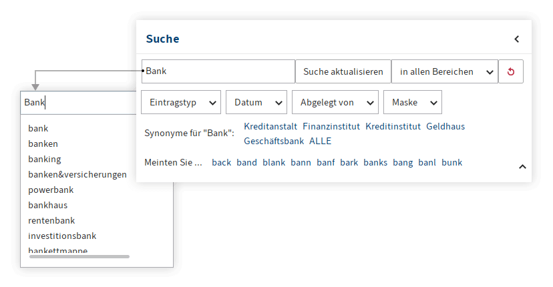Select 'investitionsbank' autocomplete entry
This screenshot has width=553, height=287.
coord(62,236)
